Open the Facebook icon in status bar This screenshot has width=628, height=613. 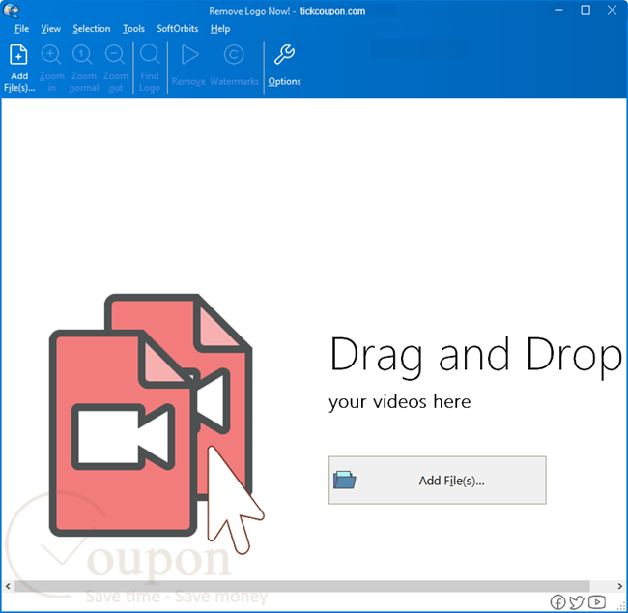click(557, 601)
